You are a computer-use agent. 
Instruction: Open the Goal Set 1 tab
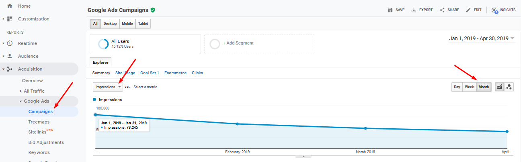[150, 73]
